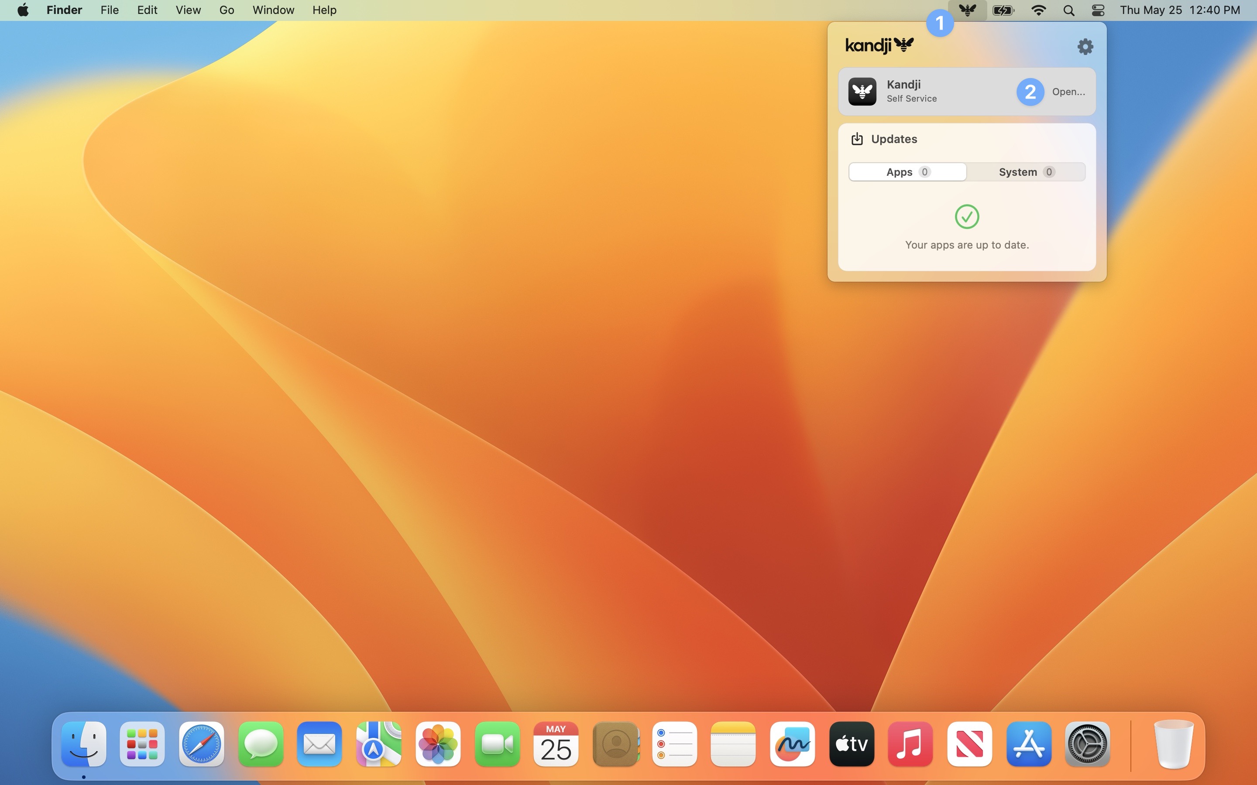Click the Kandji bee menu bar icon
Screen dimensions: 1257x785
point(967,10)
